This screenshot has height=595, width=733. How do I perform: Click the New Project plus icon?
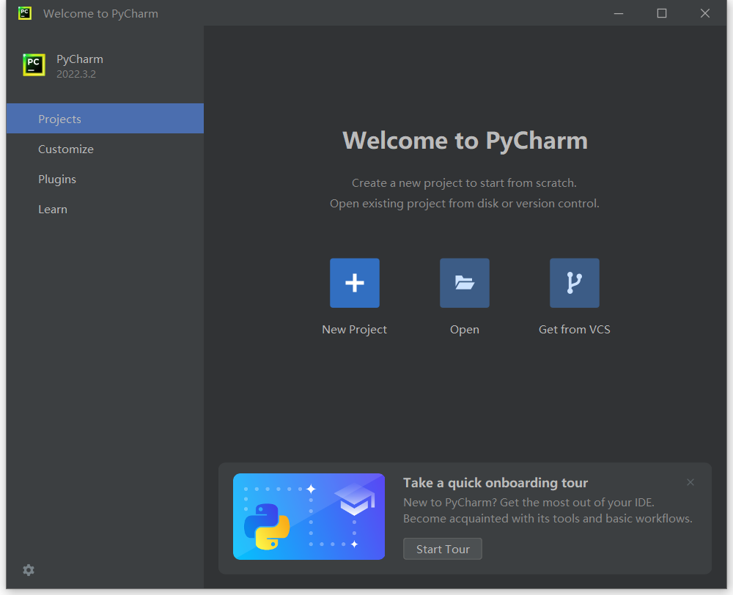[x=354, y=283]
